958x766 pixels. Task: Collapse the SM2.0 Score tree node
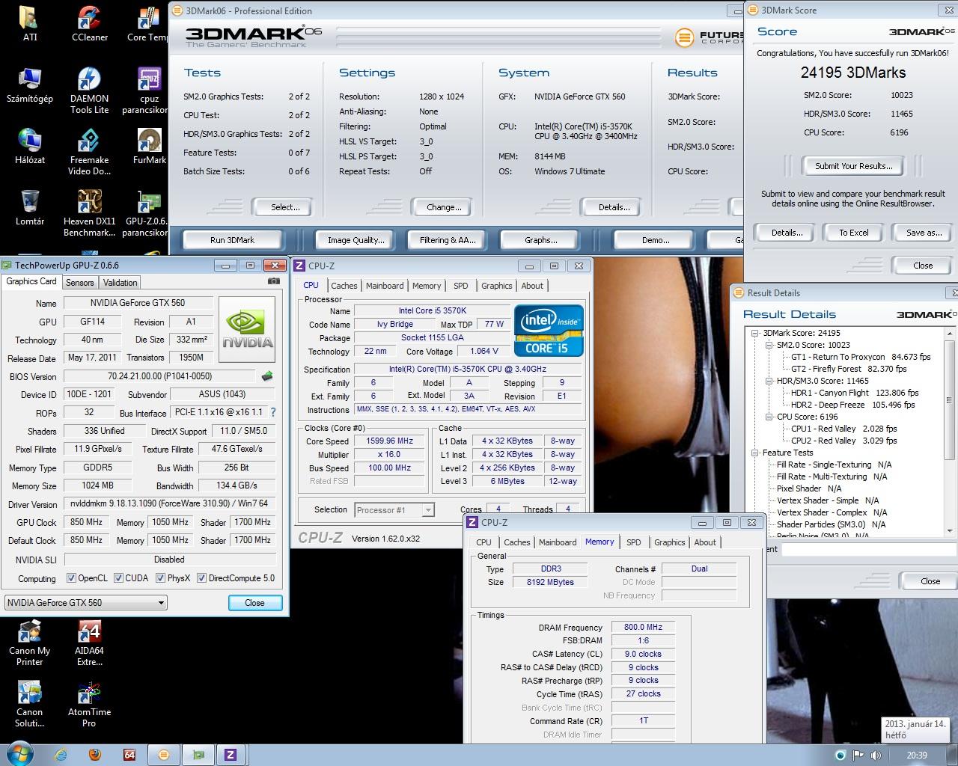769,345
